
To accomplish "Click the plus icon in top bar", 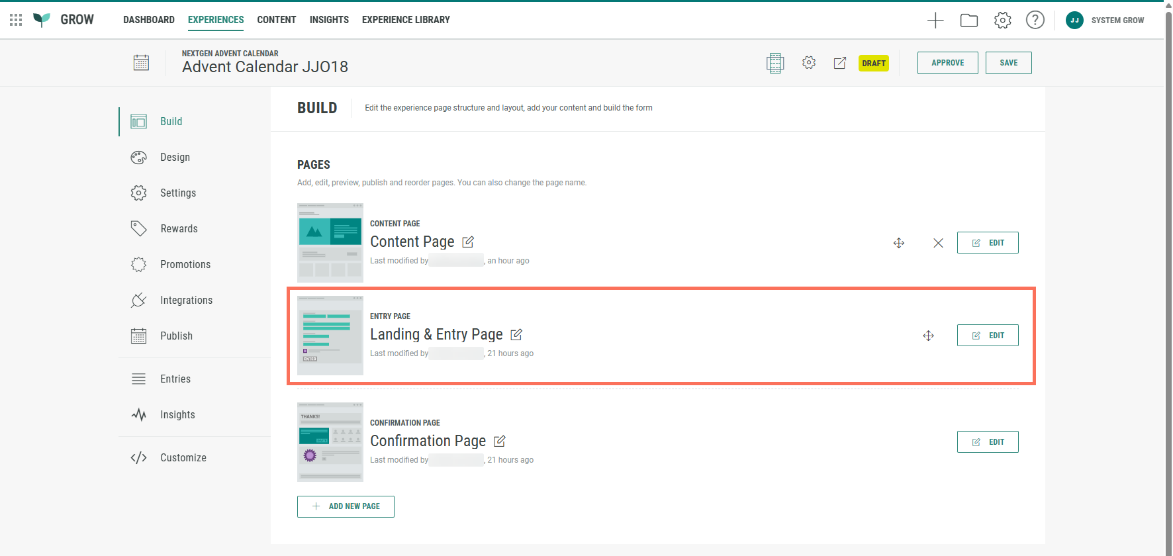I will (935, 21).
